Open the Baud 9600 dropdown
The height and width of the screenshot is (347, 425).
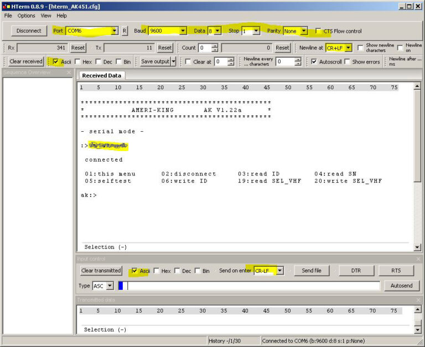(x=183, y=31)
